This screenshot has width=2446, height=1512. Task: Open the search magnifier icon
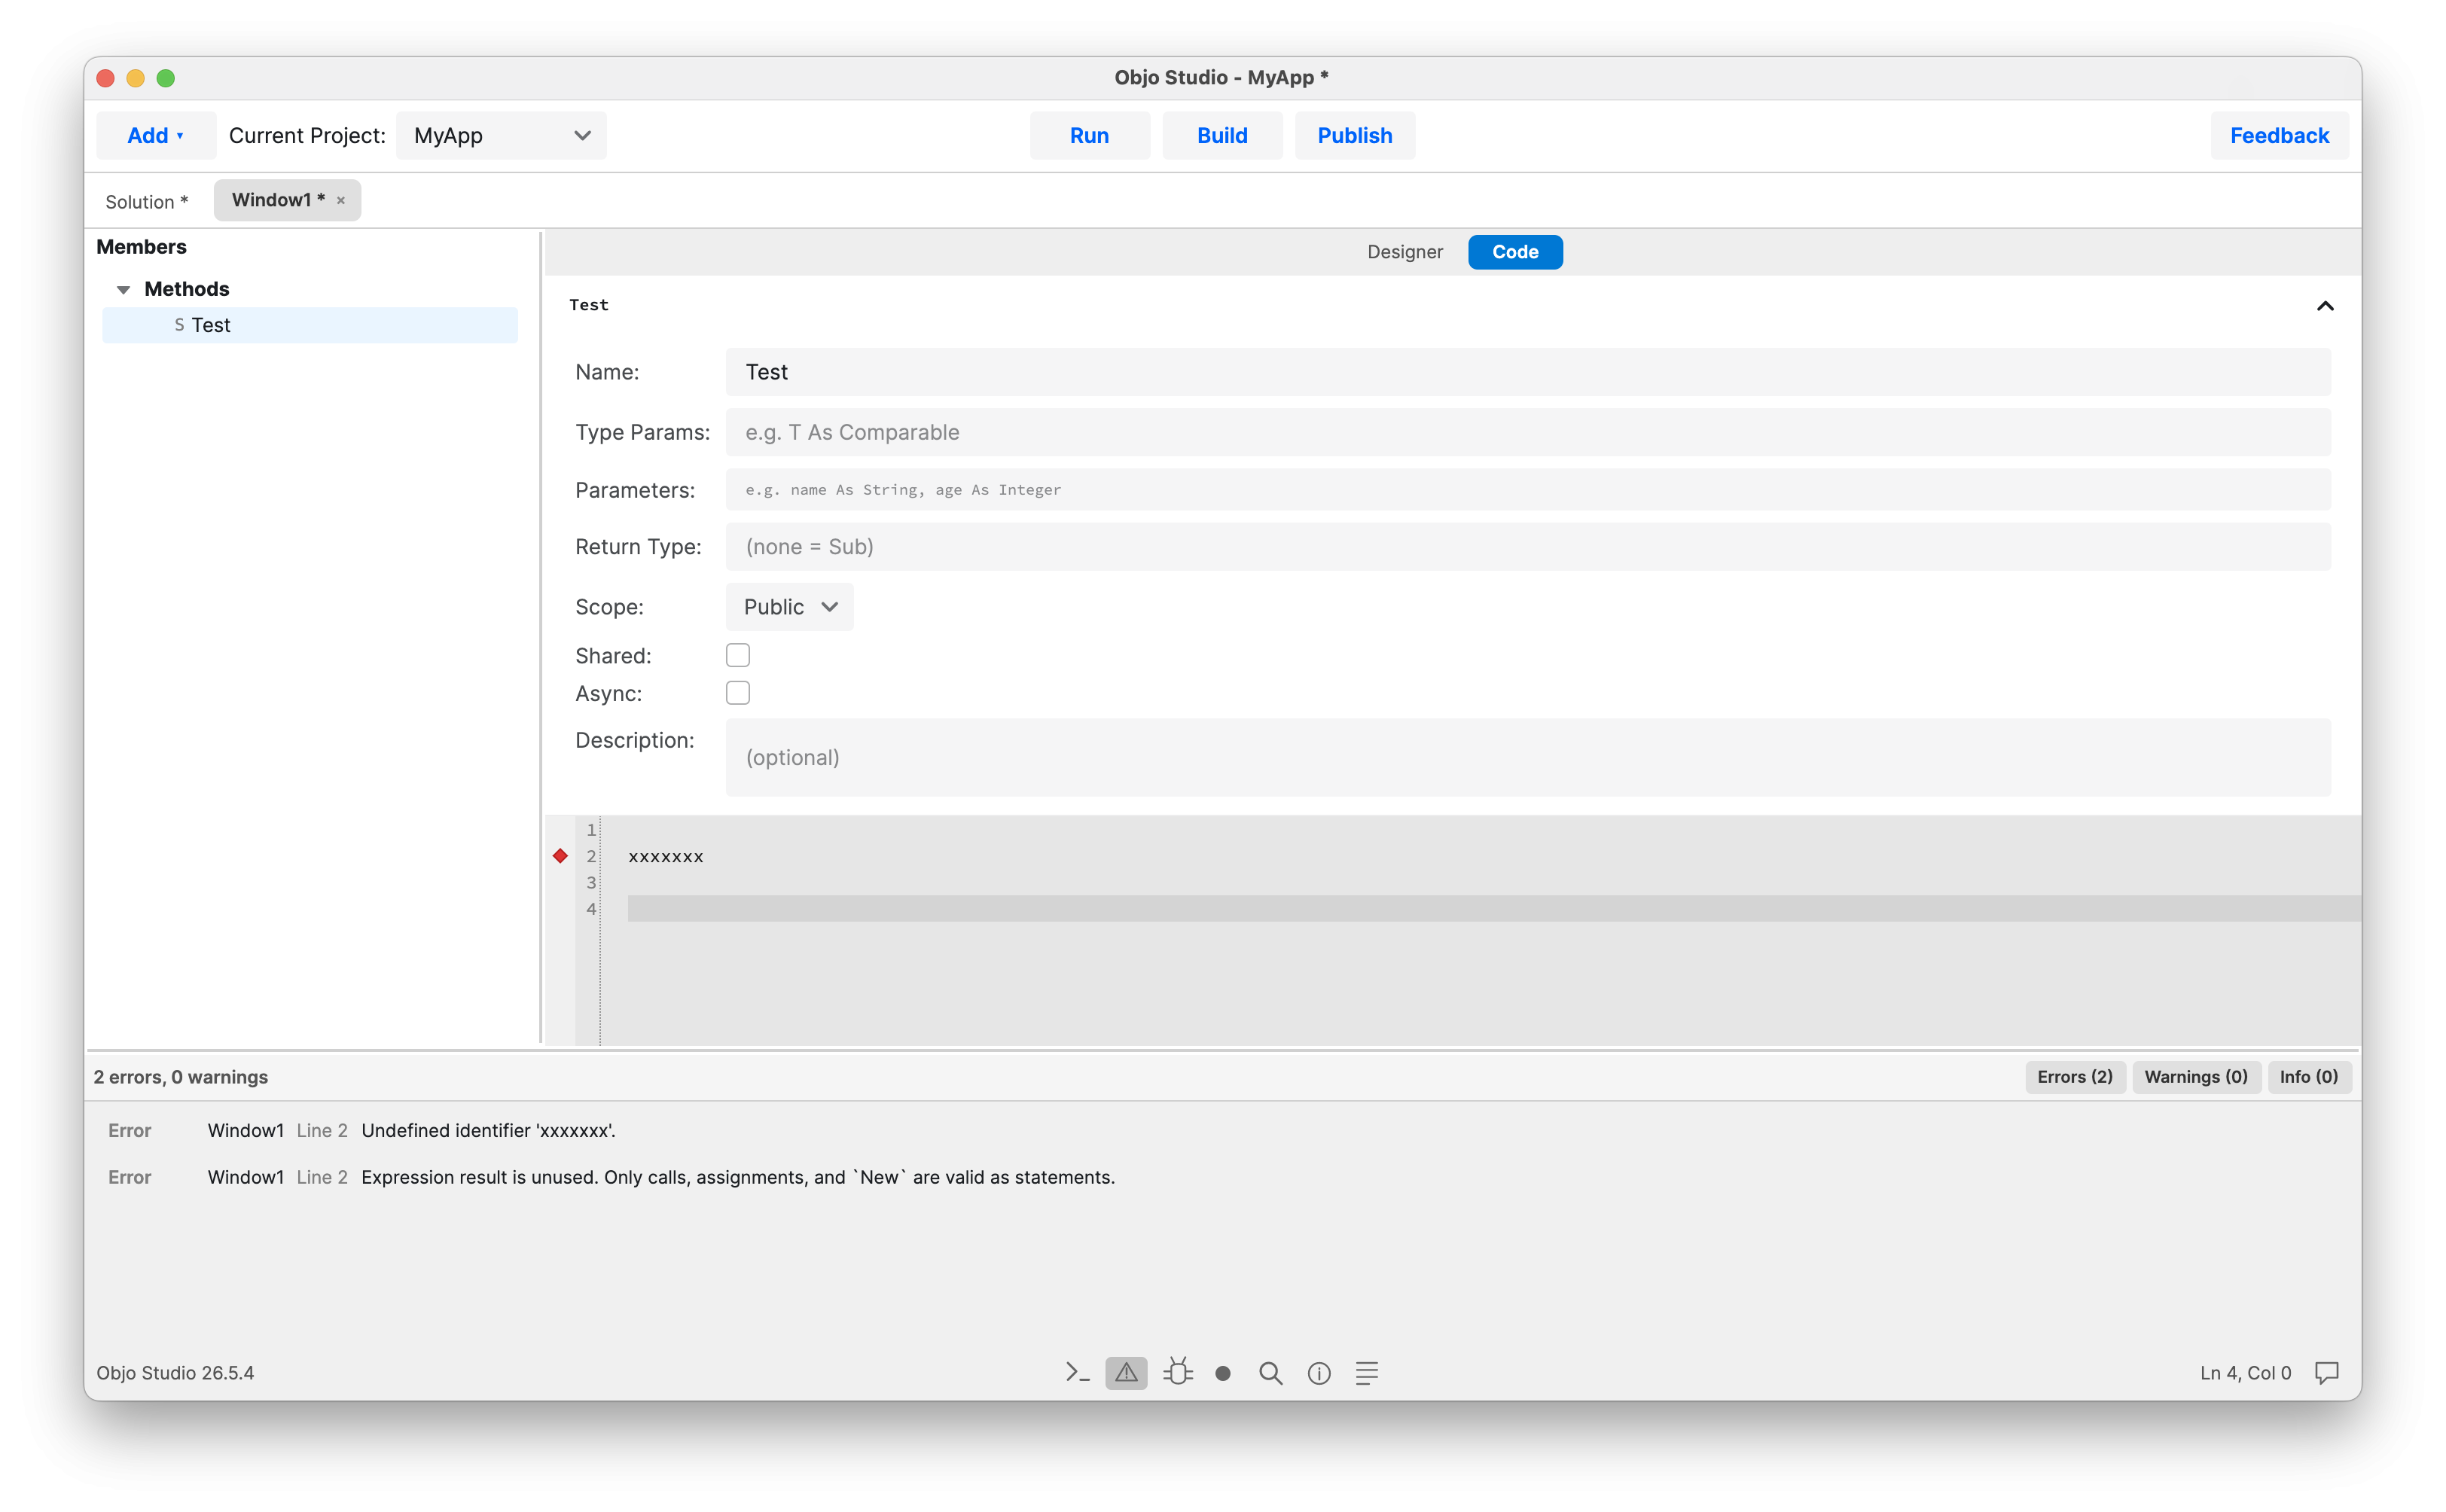pyautogui.click(x=1270, y=1373)
